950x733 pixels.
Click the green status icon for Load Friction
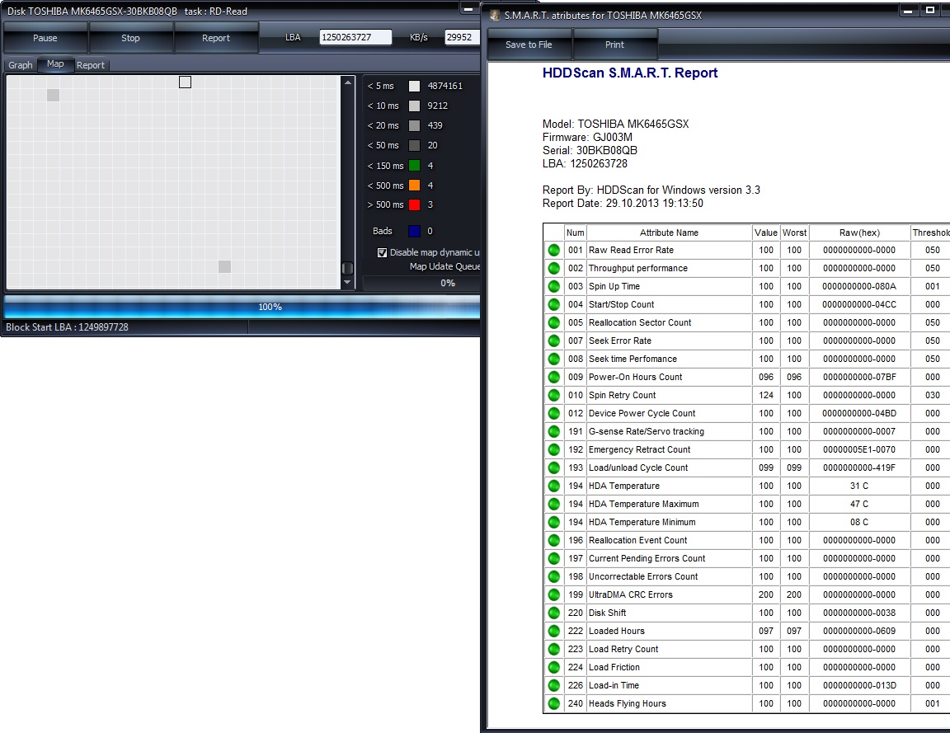coord(554,668)
